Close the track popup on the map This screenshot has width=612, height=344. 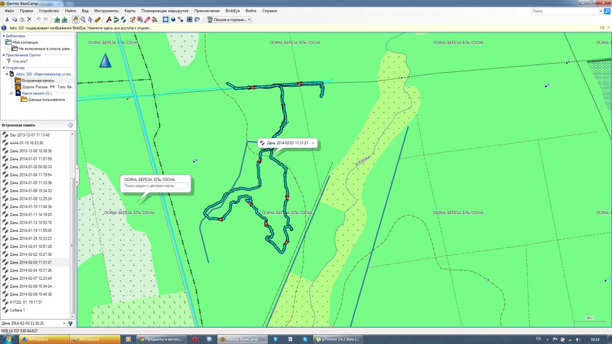click(x=313, y=143)
